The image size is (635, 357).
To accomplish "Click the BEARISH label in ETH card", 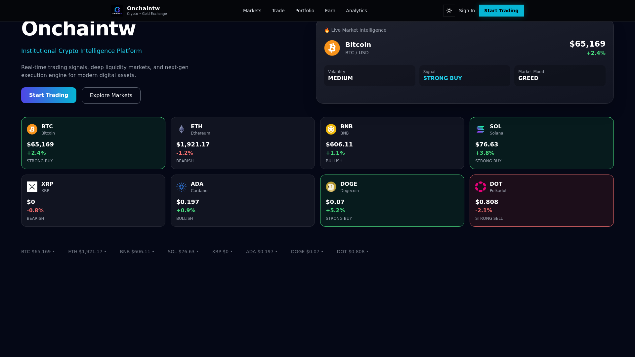I will tap(185, 161).
